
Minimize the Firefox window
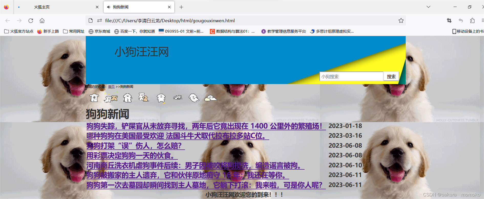pos(455,7)
